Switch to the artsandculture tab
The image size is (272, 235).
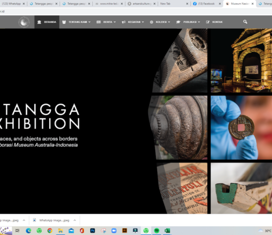pyautogui.click(x=142, y=4)
